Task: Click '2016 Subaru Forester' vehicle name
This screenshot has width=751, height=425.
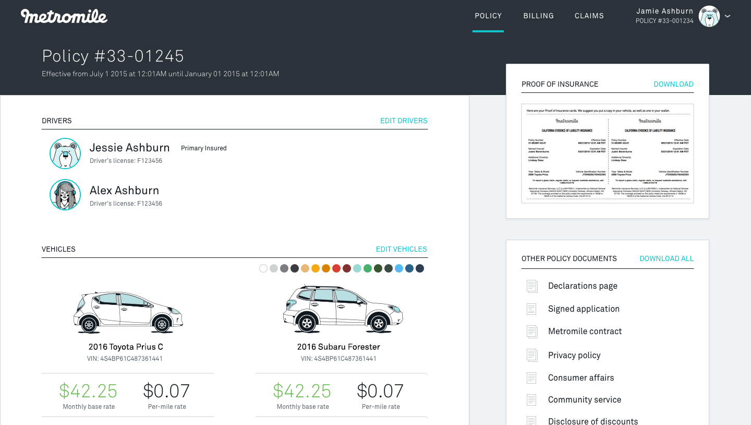Action: pyautogui.click(x=338, y=347)
